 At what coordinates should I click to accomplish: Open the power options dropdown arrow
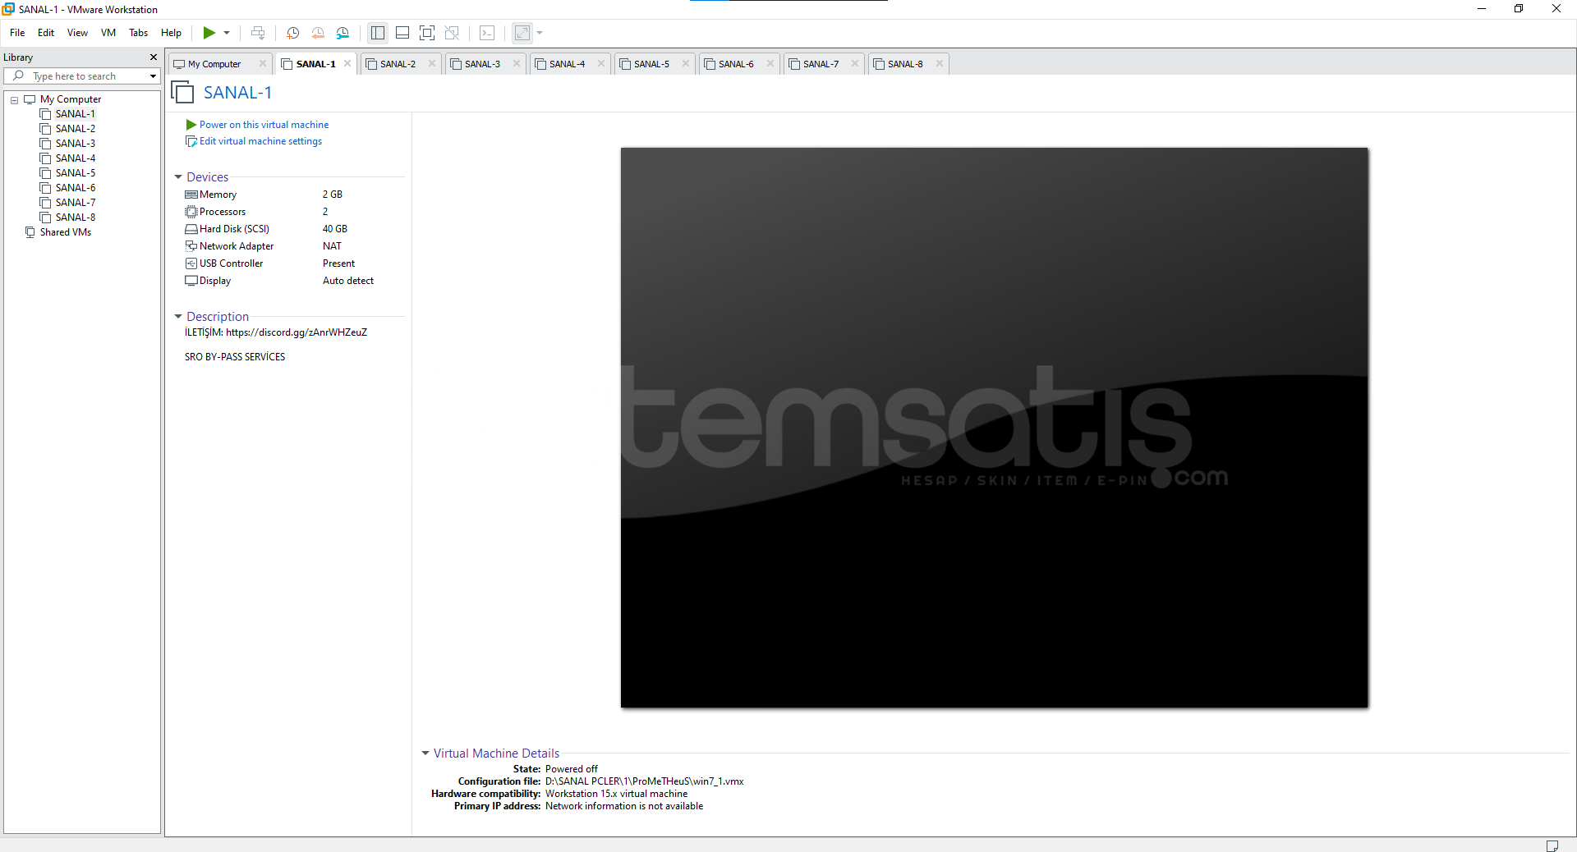(227, 33)
